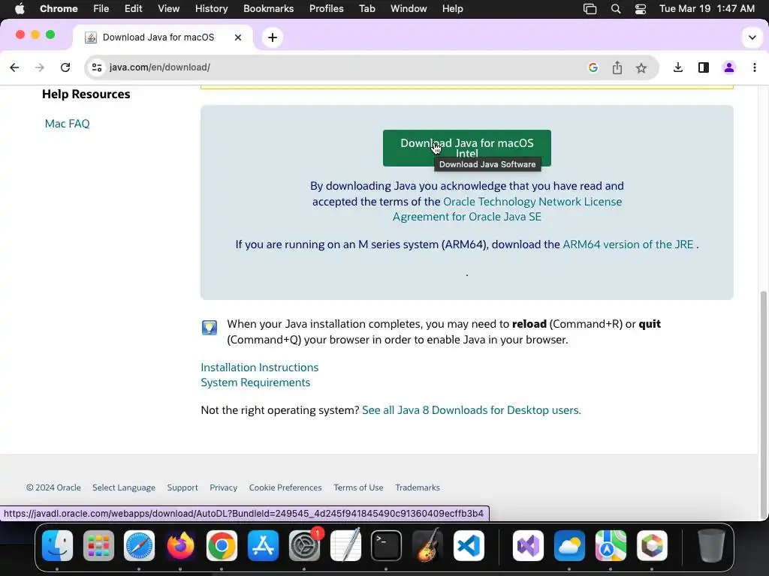Share this page via share icon
This screenshot has width=769, height=576.
pyautogui.click(x=617, y=67)
